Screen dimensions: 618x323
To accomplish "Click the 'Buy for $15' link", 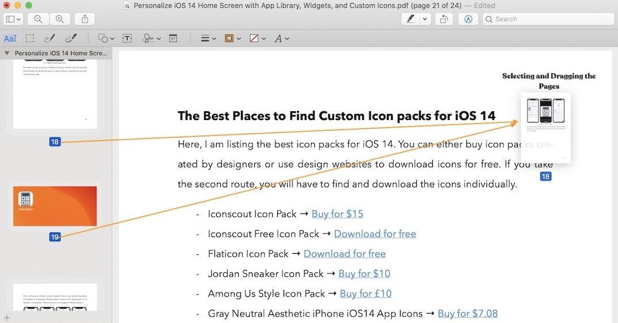I will coord(337,214).
